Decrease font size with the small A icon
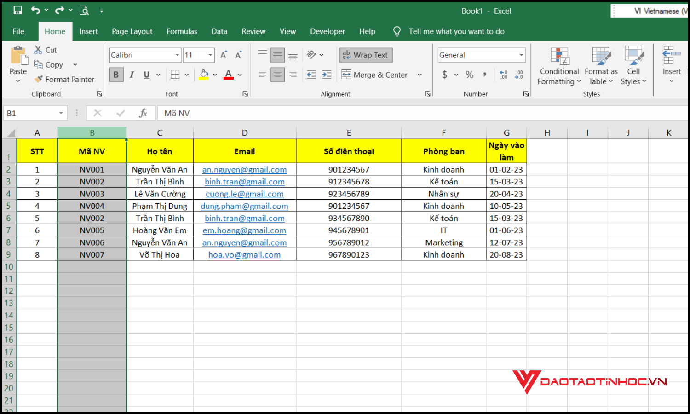Screen dimensions: 690x414 pos(238,55)
